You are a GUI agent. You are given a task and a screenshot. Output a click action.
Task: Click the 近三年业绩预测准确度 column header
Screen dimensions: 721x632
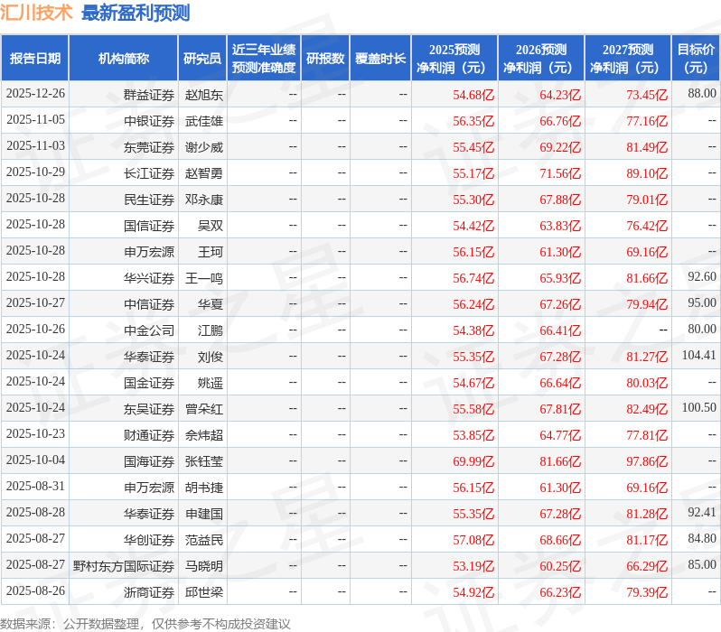click(264, 58)
